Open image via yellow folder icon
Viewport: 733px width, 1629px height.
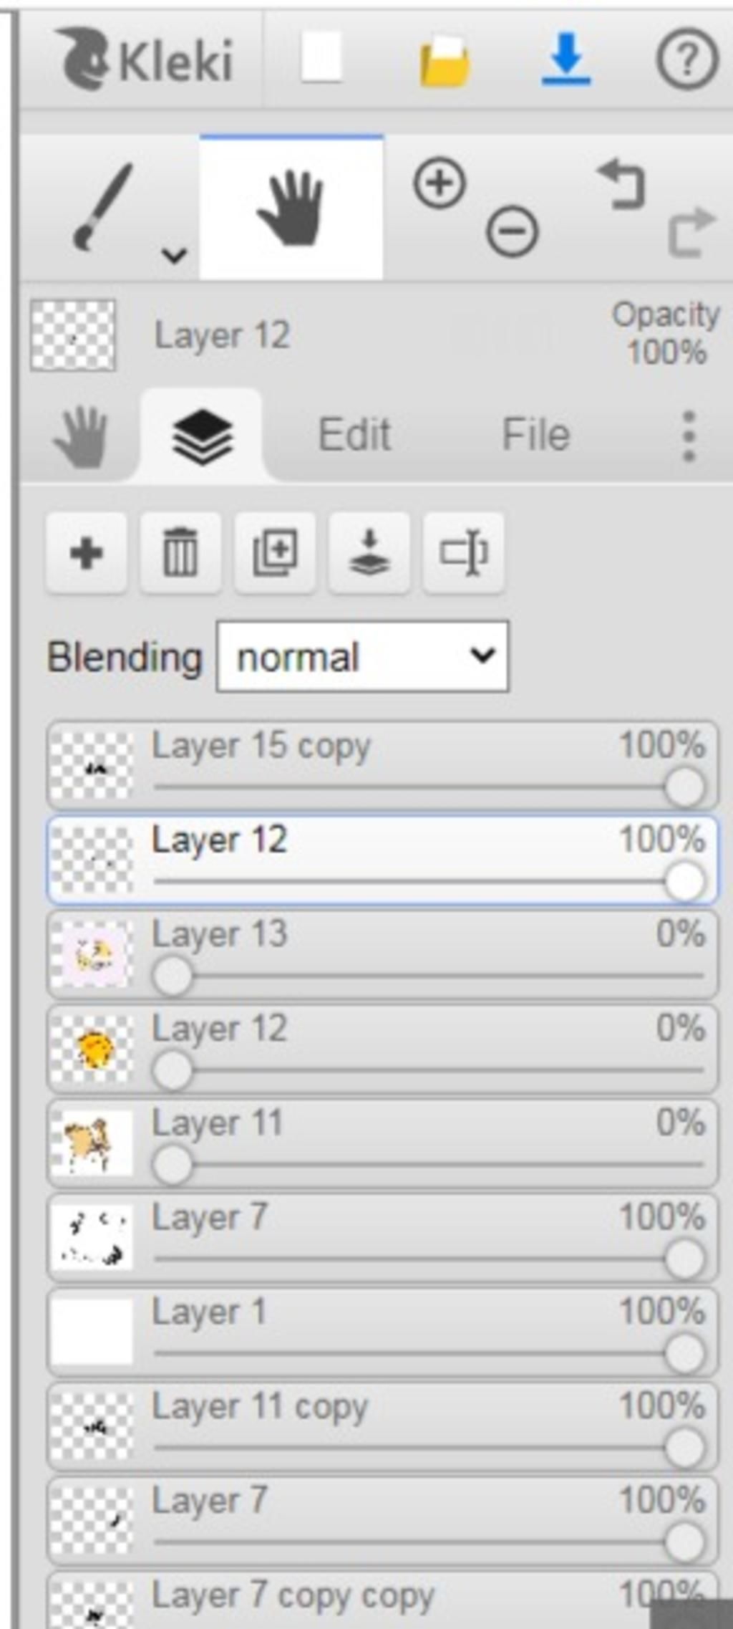(x=445, y=60)
